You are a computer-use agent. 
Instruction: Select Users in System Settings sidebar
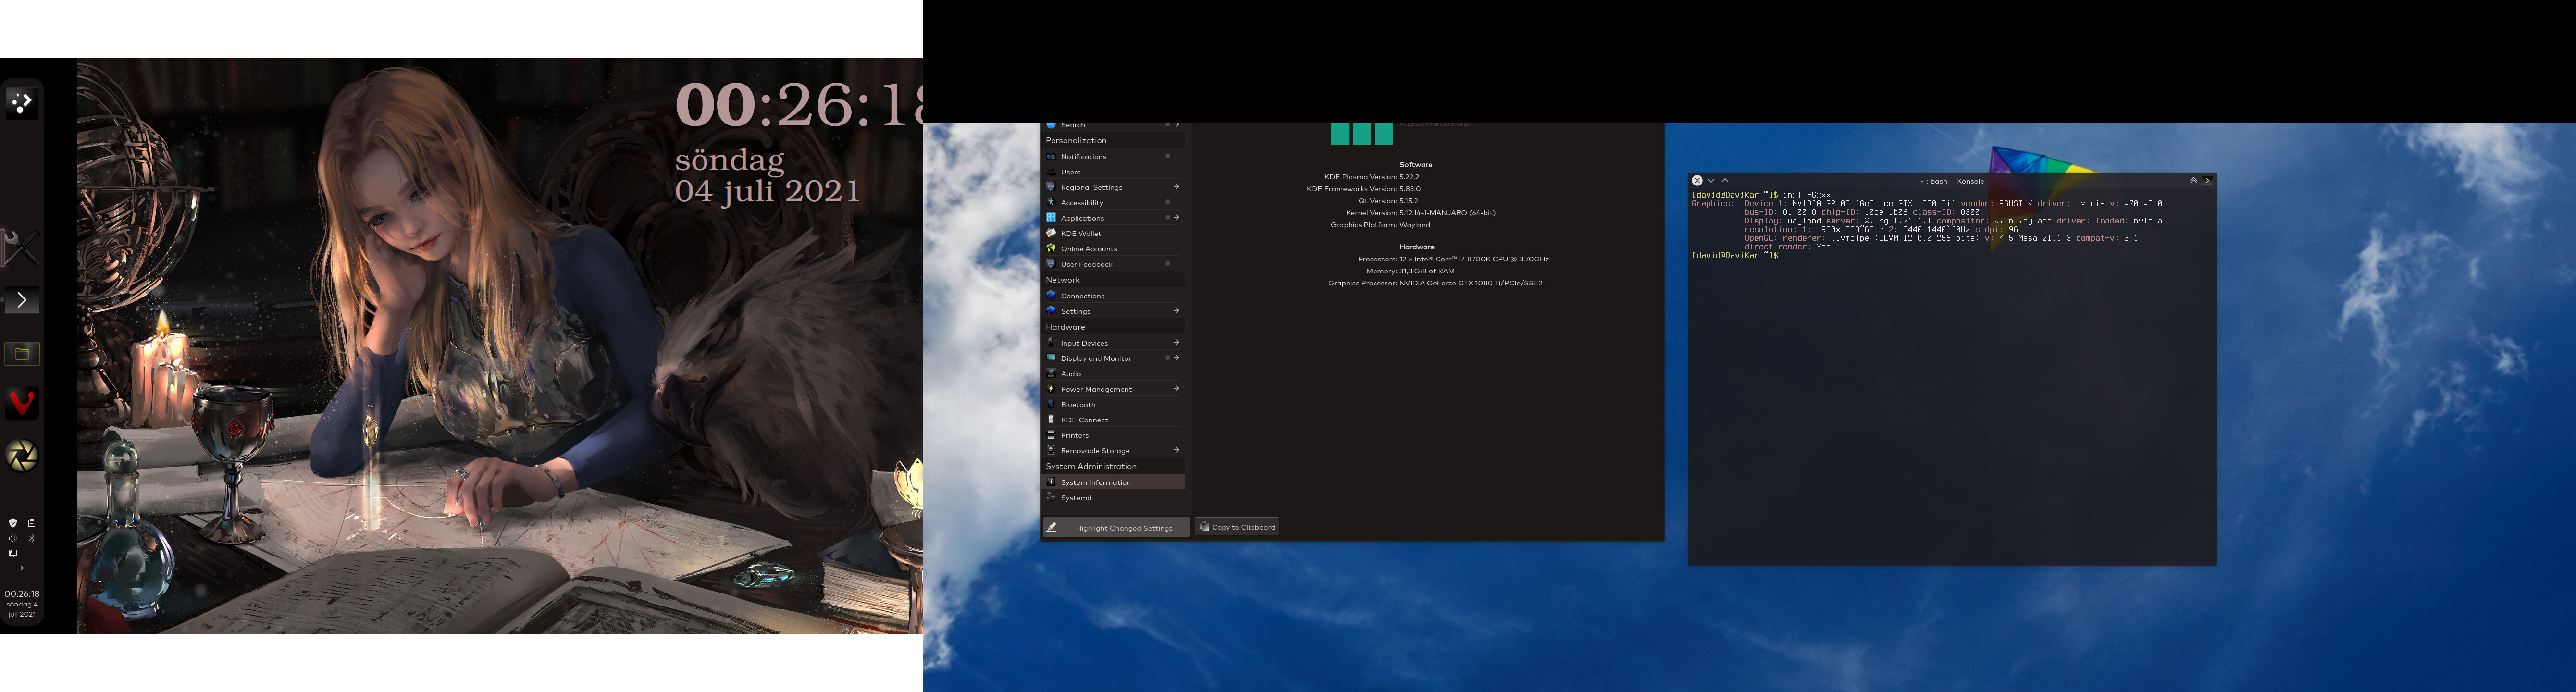point(1113,172)
